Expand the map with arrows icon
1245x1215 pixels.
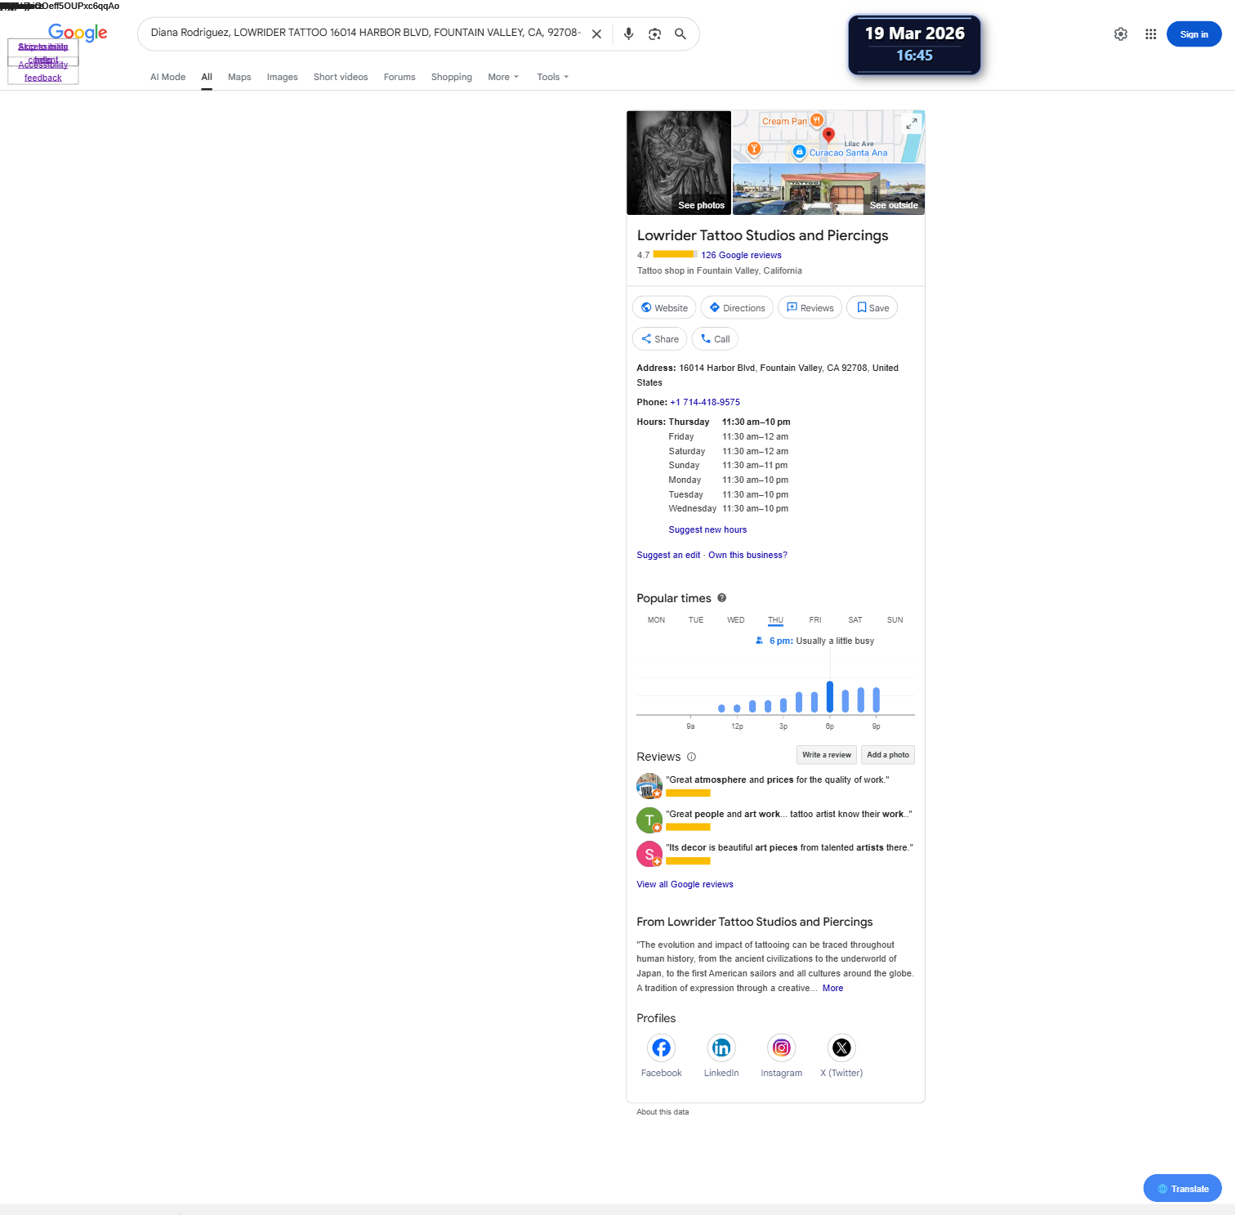[x=912, y=123]
